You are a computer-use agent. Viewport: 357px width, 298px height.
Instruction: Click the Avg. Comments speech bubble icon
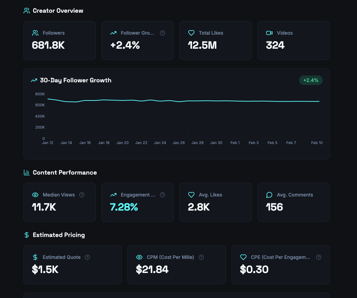click(x=269, y=194)
